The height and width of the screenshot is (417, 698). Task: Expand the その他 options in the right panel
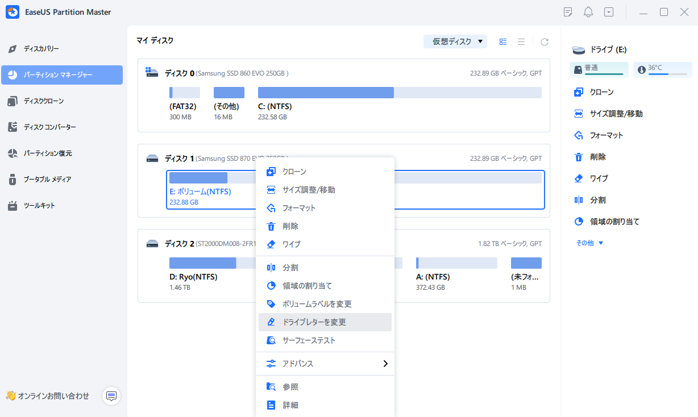coord(589,243)
